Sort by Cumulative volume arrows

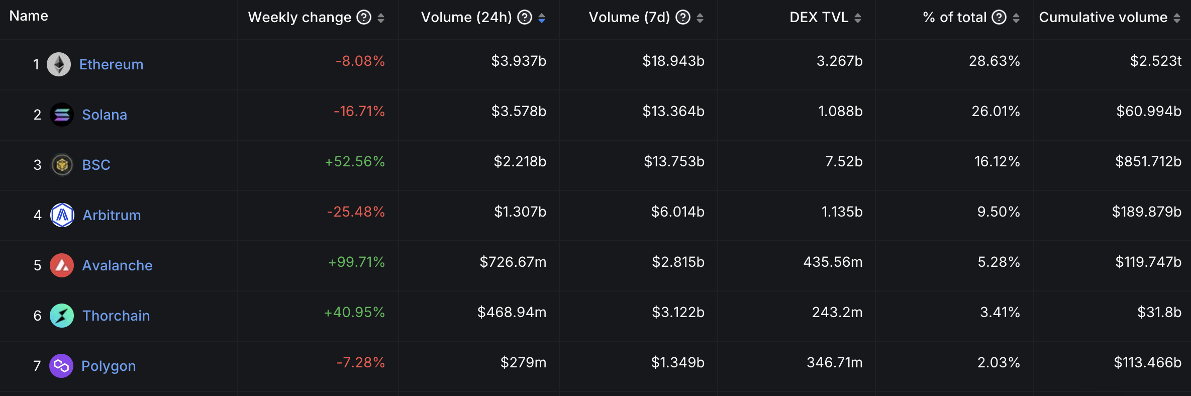pyautogui.click(x=1177, y=18)
